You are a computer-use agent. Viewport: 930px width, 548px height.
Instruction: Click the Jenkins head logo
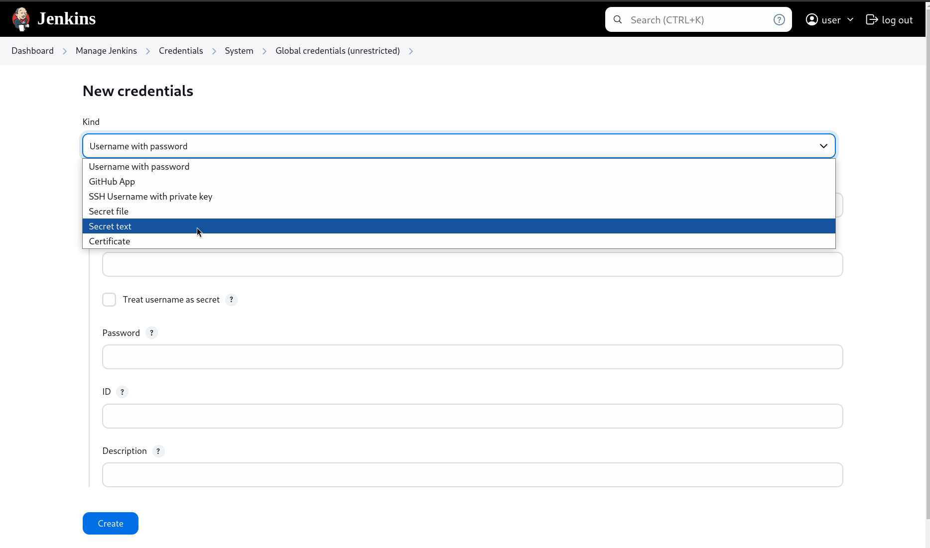(21, 19)
